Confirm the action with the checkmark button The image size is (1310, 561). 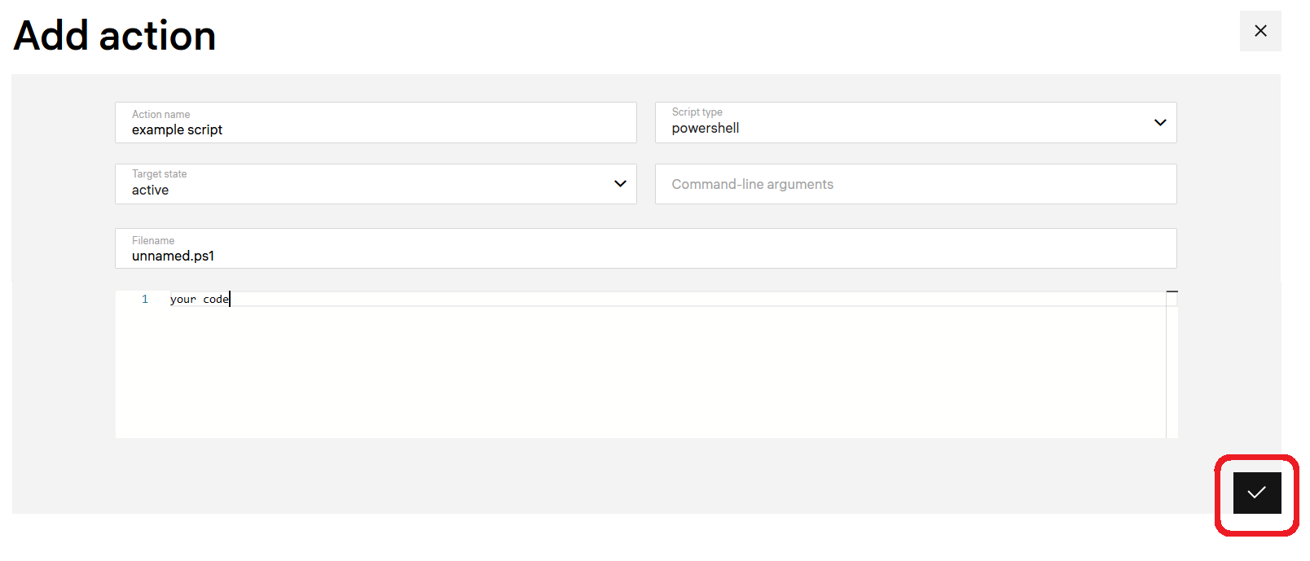[1256, 493]
